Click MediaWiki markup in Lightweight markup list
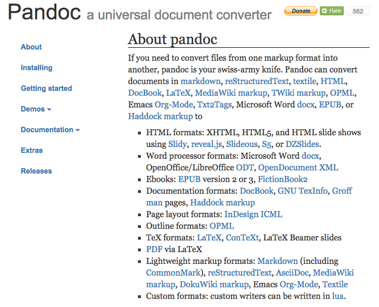379x307 pixels. tap(333, 273)
